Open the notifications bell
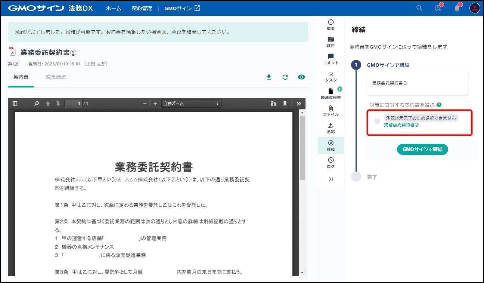The image size is (484, 283). pyautogui.click(x=457, y=8)
